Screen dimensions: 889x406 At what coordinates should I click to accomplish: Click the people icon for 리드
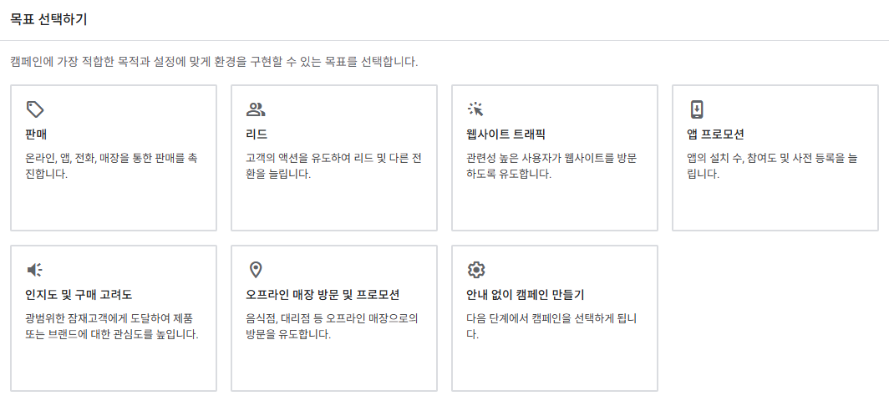click(x=256, y=109)
